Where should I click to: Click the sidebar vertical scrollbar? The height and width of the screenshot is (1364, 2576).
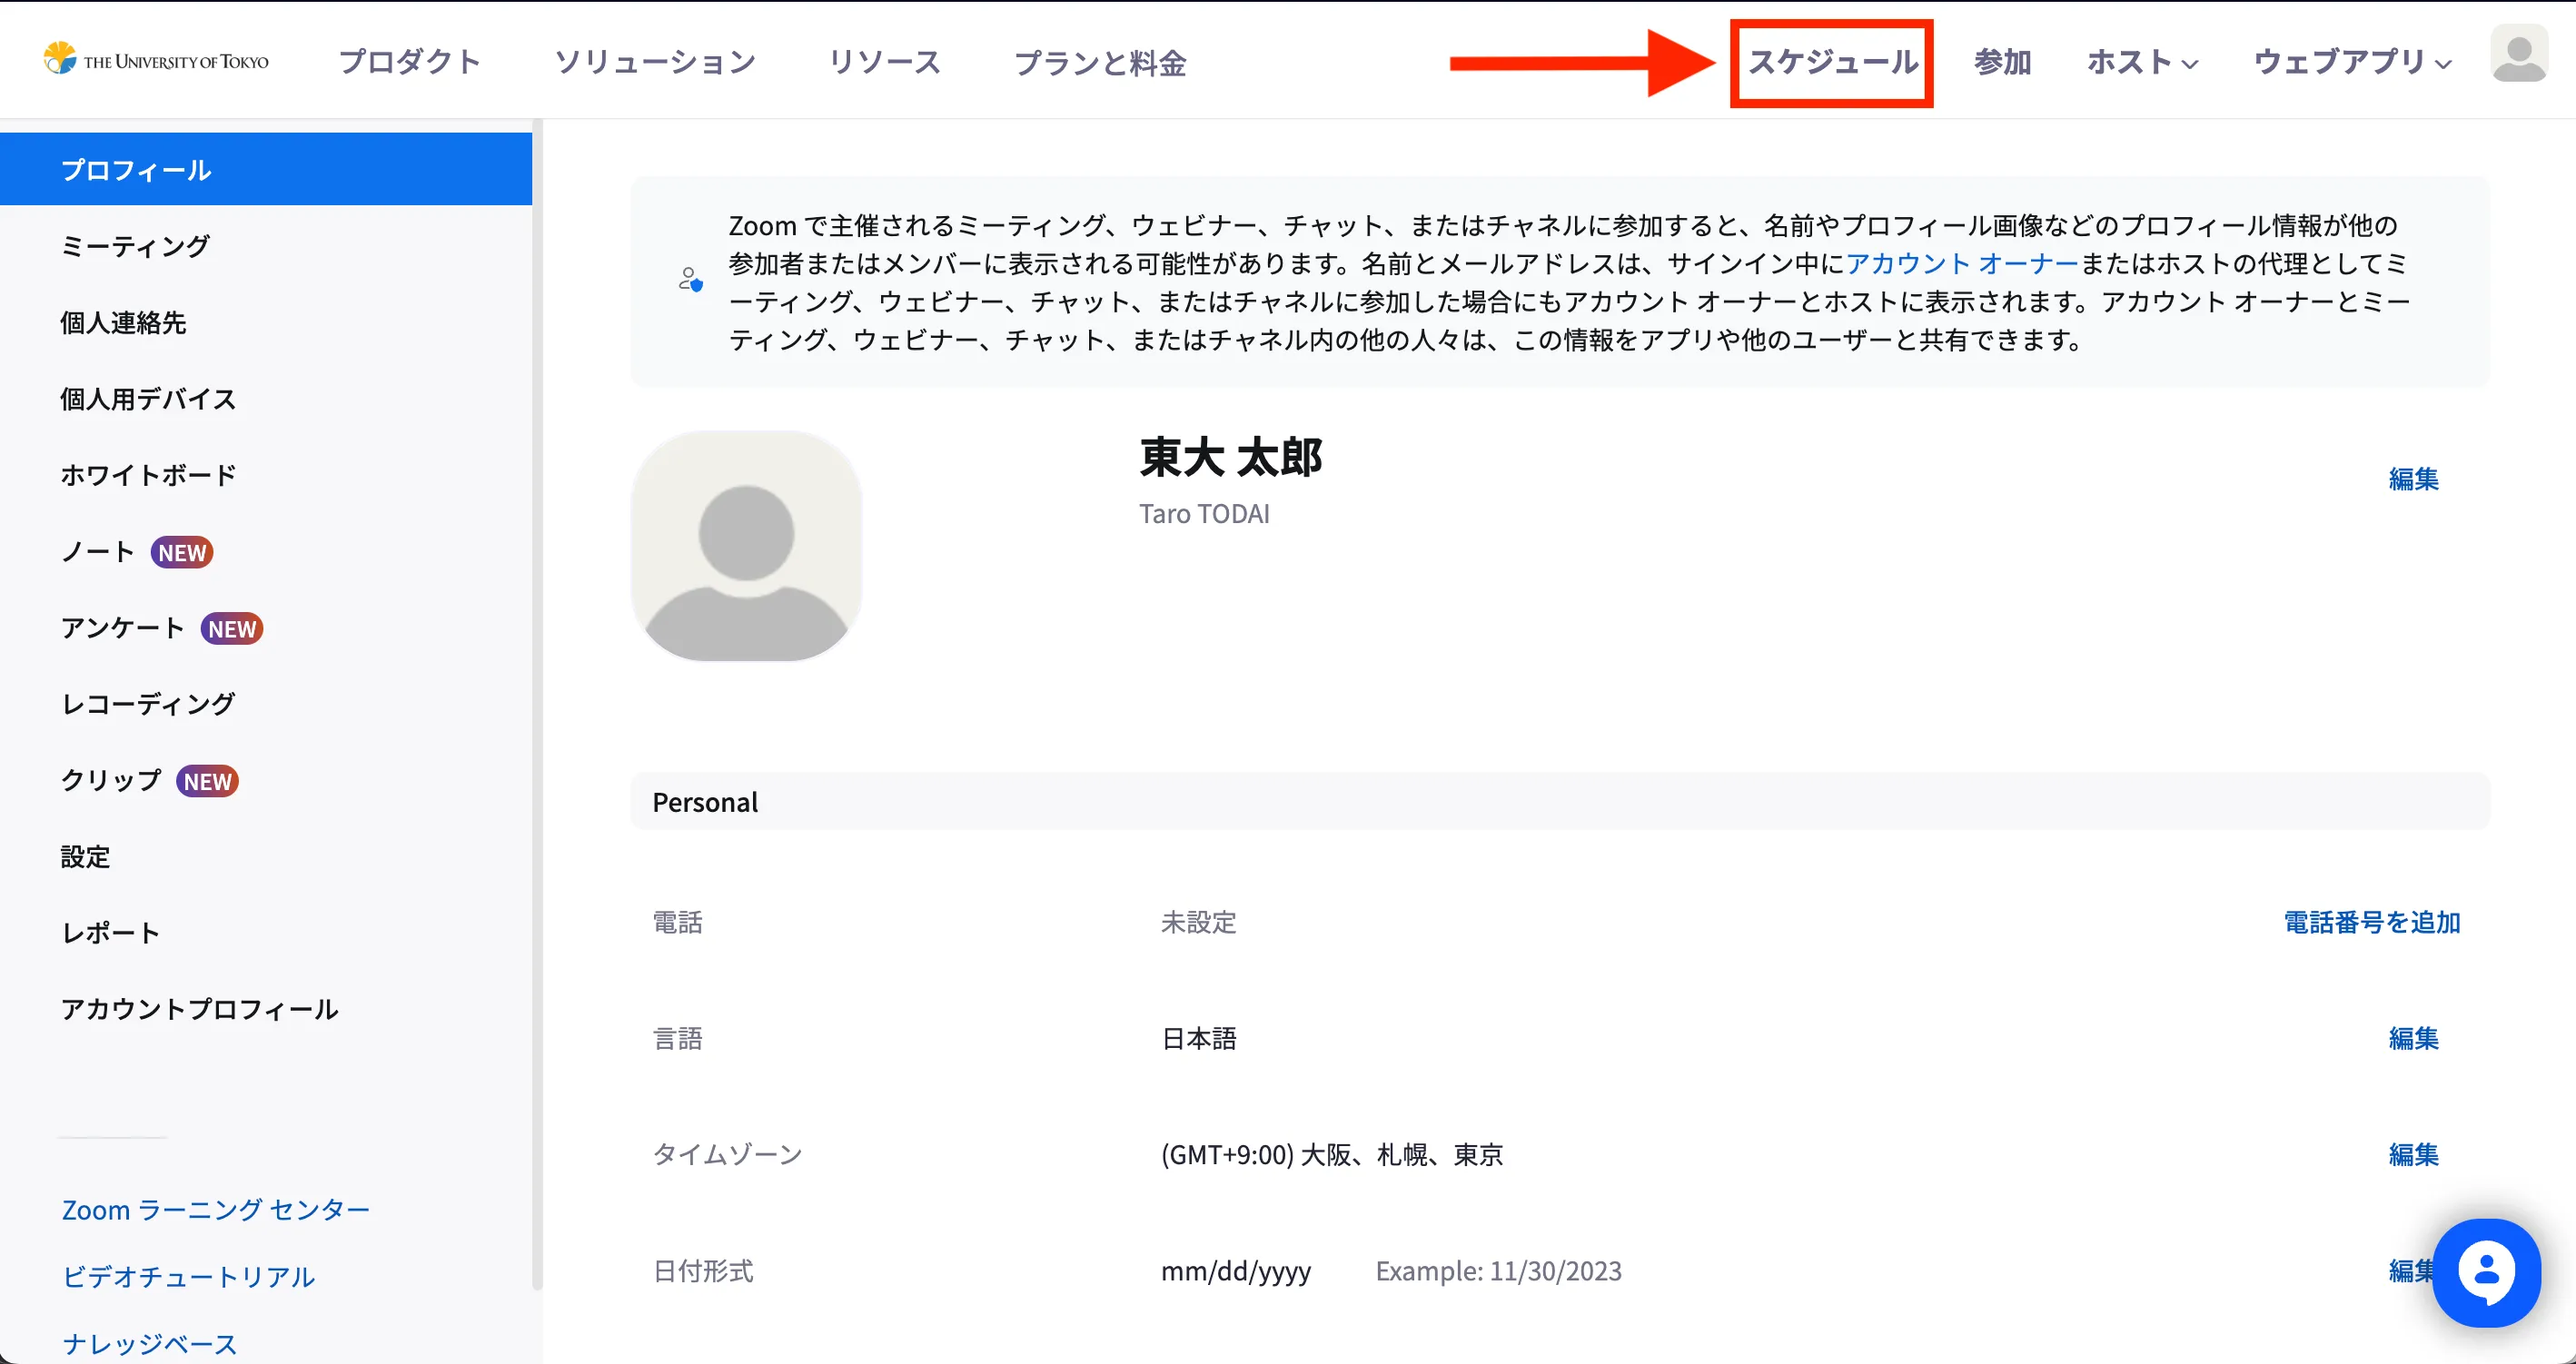(537, 700)
